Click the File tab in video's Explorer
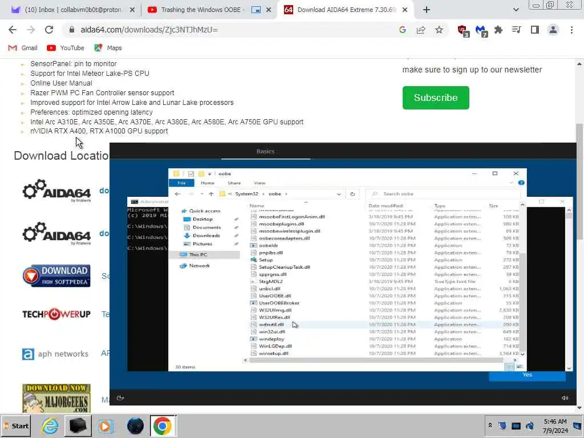584x438 pixels. coord(181,183)
